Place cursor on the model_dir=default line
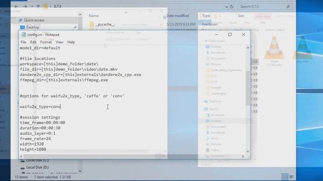The width and height of the screenshot is (323, 181). coord(40,48)
